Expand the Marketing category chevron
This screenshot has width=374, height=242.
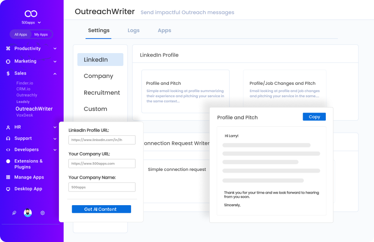click(55, 62)
